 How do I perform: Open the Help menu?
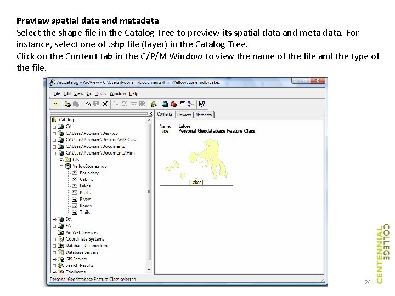point(133,93)
